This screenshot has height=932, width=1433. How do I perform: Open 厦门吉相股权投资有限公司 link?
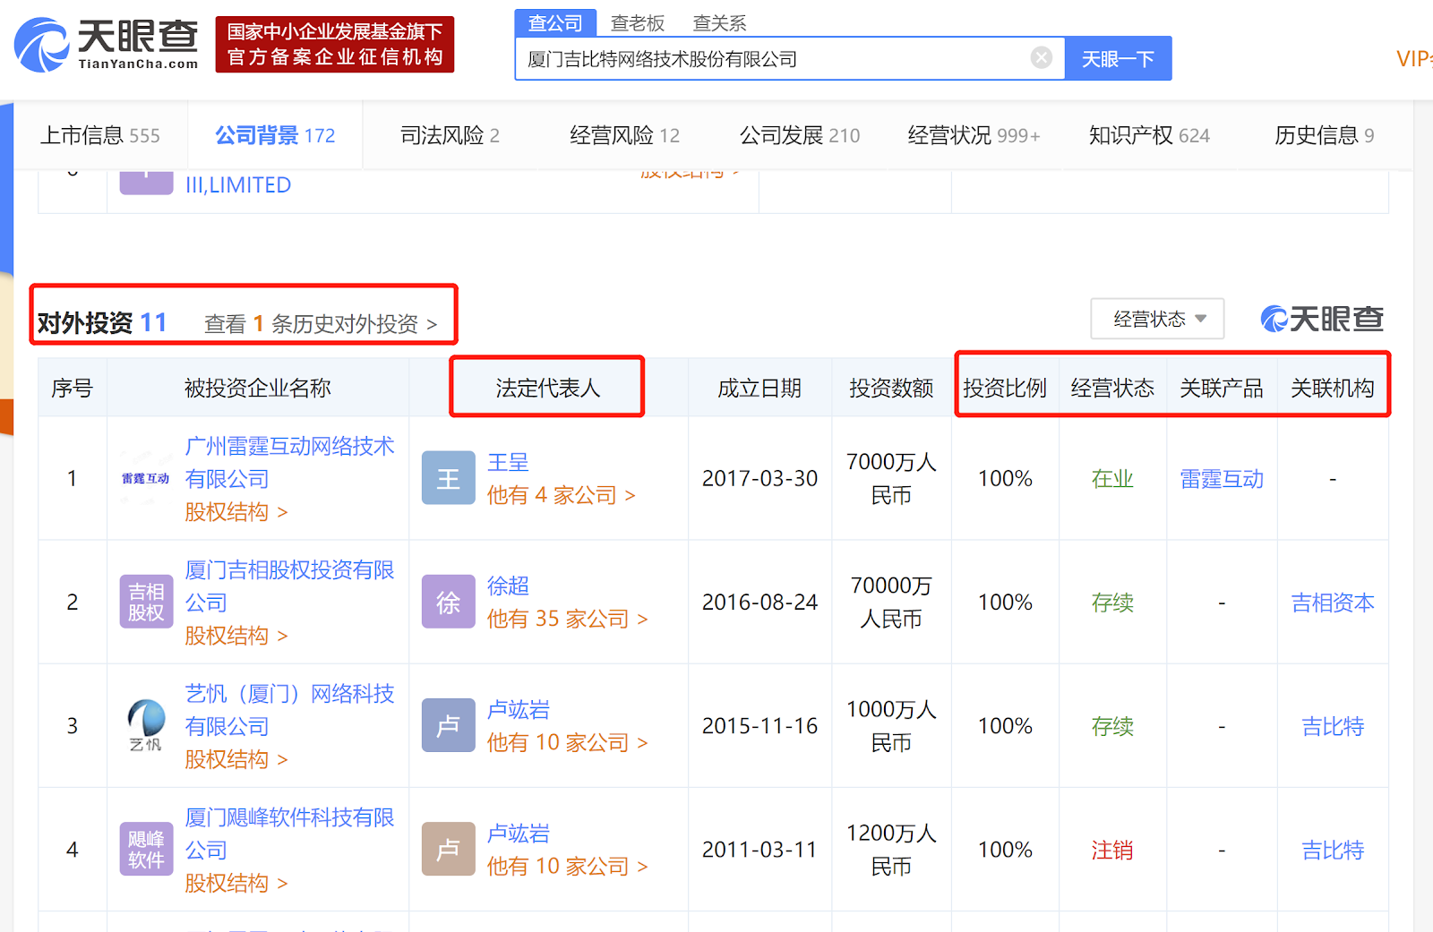pos(289,586)
